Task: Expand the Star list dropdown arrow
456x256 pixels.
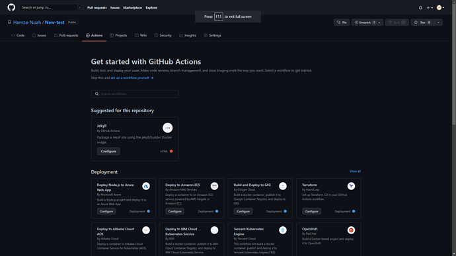Action: pos(438,22)
